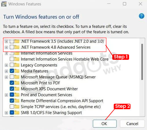The height and width of the screenshot is (130, 147).
Task: Click the features list vertical scrollbar
Action: click(x=142, y=62)
